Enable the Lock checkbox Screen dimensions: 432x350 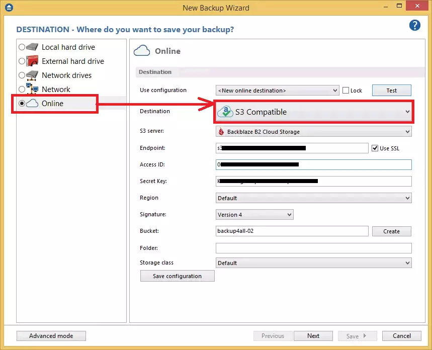(345, 91)
